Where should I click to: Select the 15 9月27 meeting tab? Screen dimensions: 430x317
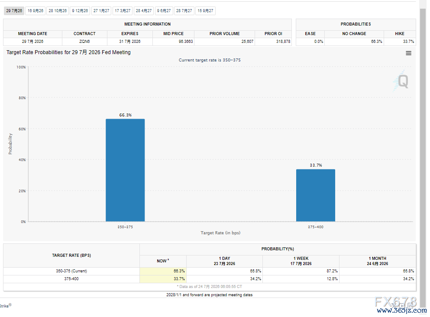coord(205,11)
